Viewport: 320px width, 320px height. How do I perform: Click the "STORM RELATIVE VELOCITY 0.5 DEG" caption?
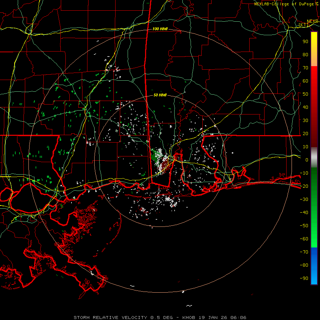123,318
